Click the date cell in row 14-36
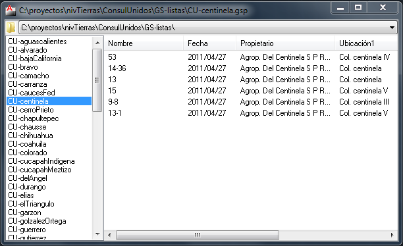 coord(207,68)
